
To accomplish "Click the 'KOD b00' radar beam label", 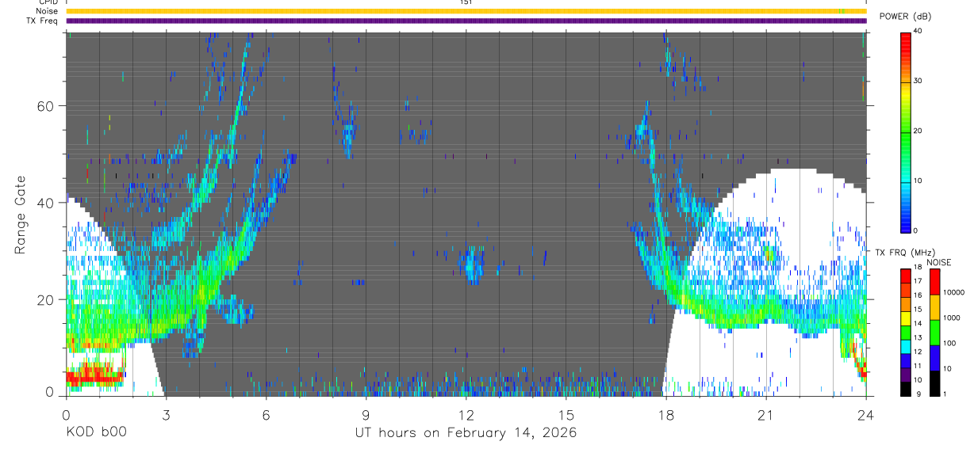I will 96,433.
